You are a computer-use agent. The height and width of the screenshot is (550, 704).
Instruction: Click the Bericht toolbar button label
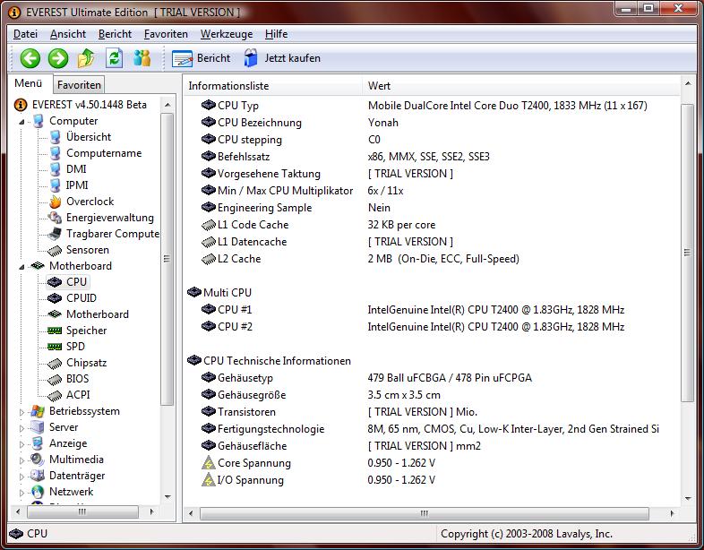213,58
